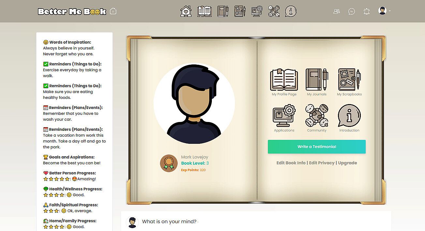Open the Introduction info bubble in top bar

coord(291,11)
